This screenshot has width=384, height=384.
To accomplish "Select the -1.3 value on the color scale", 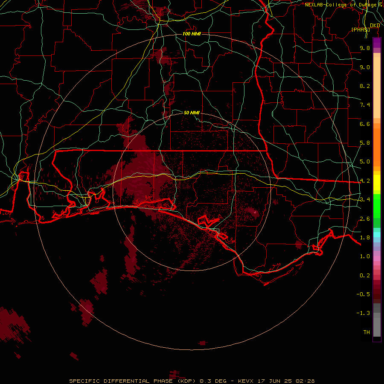I will pyautogui.click(x=363, y=313).
